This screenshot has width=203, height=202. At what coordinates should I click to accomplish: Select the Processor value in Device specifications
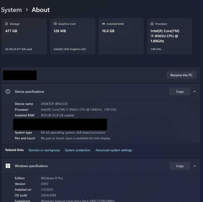coord(78,109)
